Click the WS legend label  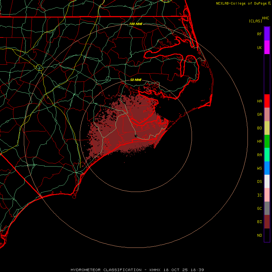pyautogui.click(x=259, y=168)
